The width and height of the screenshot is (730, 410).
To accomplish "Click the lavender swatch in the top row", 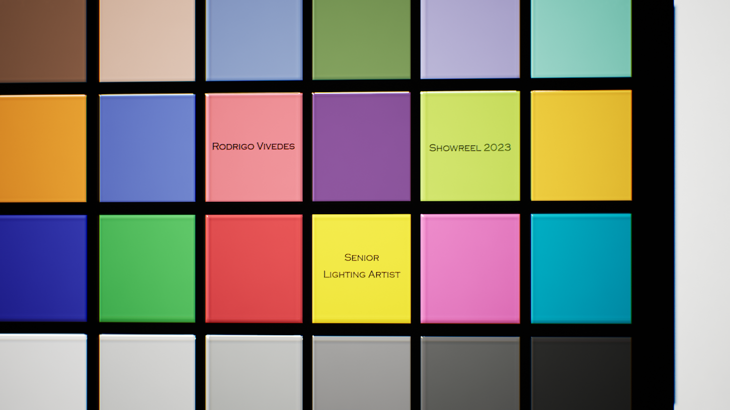I will pos(470,38).
